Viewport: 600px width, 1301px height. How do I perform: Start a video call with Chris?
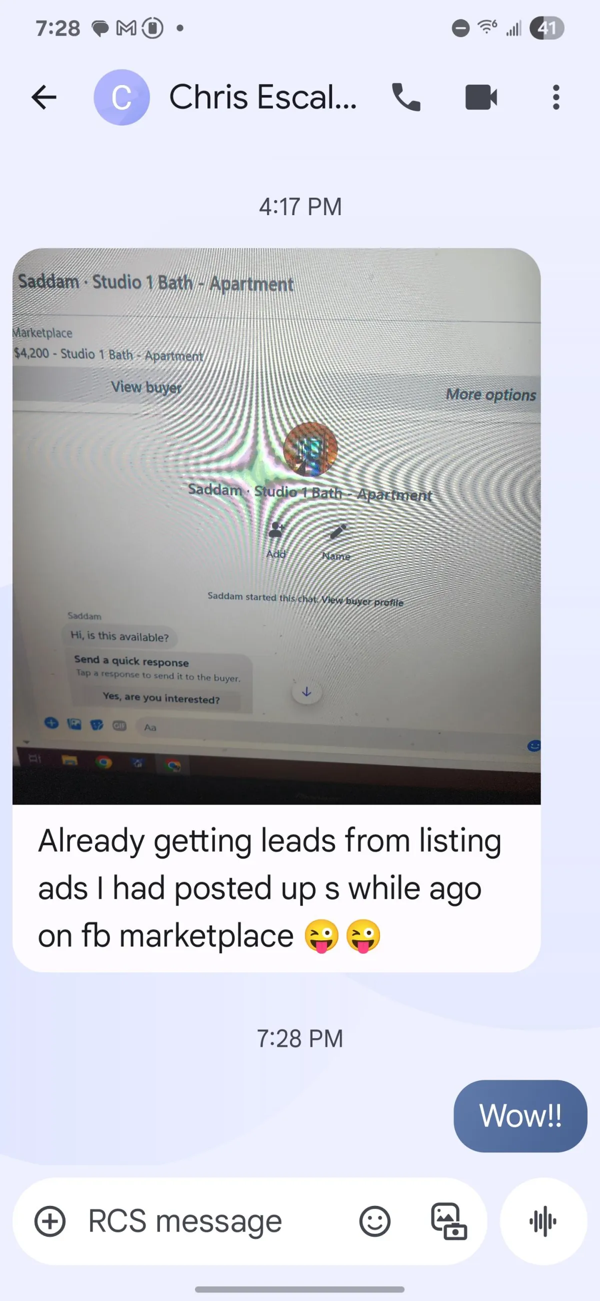481,97
